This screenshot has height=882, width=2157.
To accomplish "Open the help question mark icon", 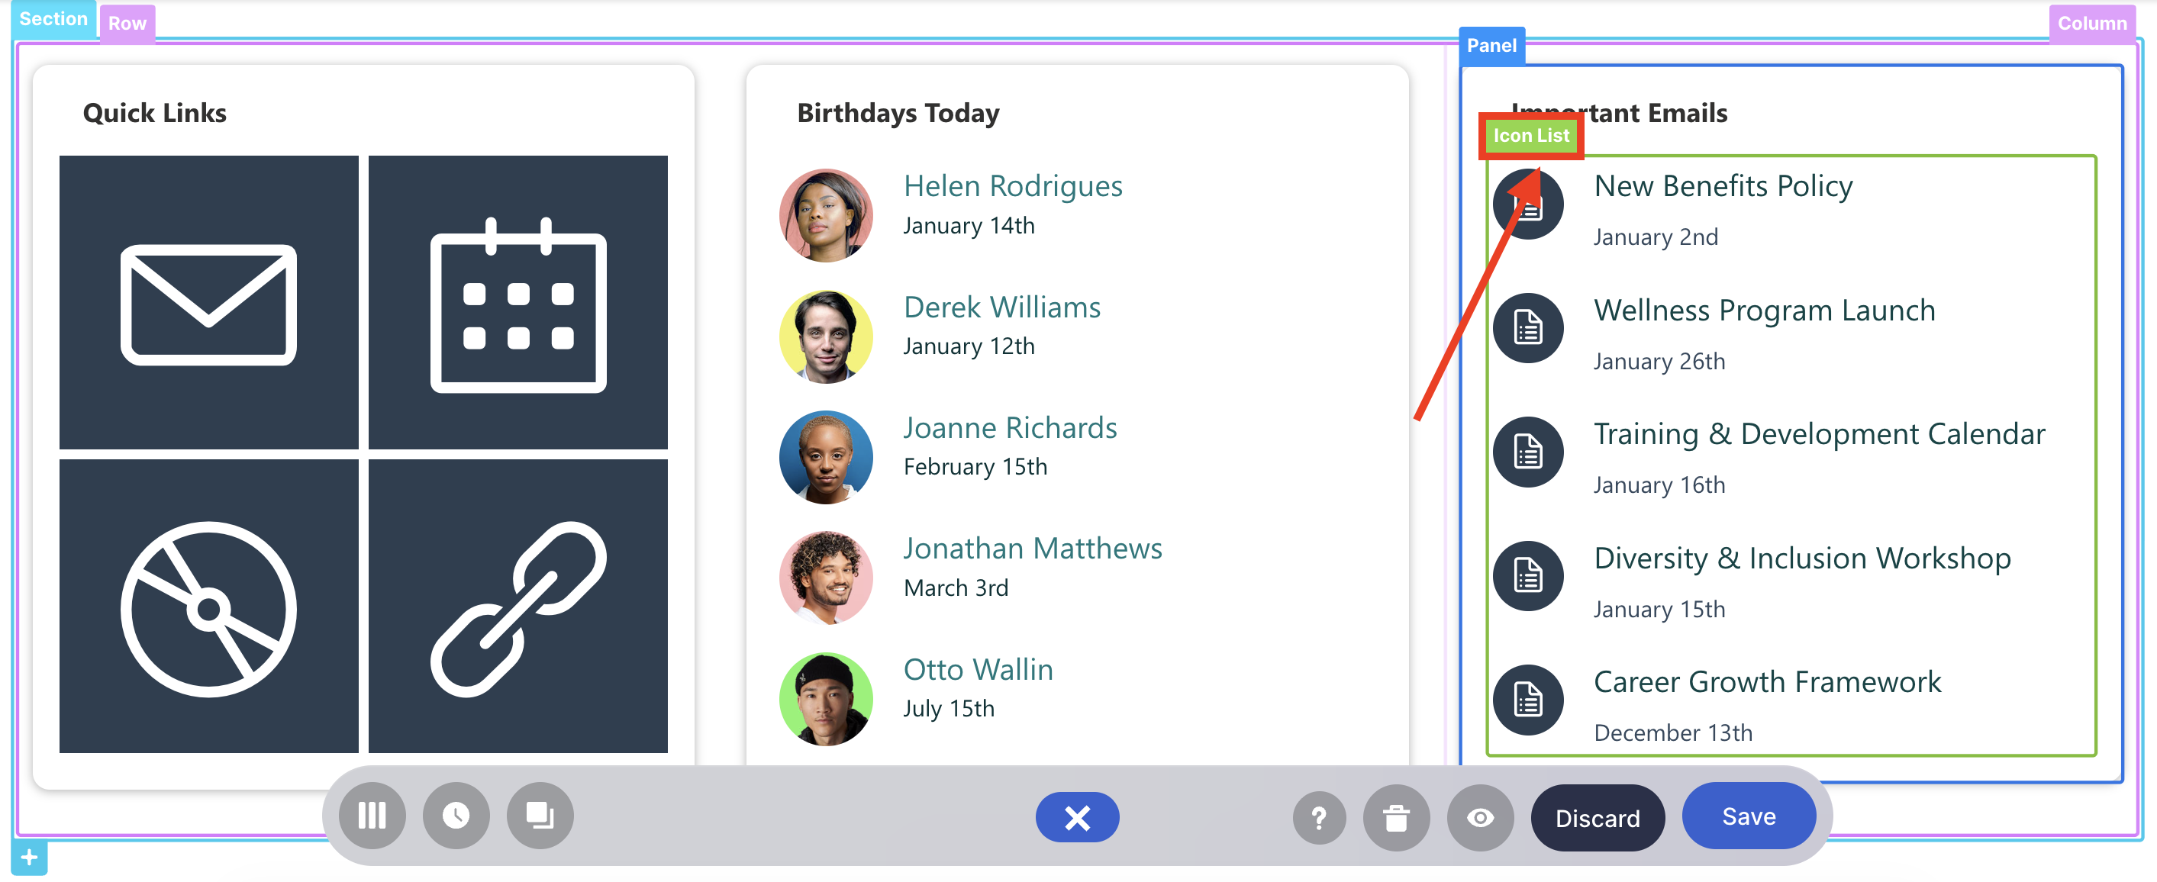I will (1318, 818).
